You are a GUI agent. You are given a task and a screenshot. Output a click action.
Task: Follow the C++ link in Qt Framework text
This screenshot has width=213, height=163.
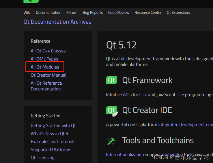coord(143,95)
